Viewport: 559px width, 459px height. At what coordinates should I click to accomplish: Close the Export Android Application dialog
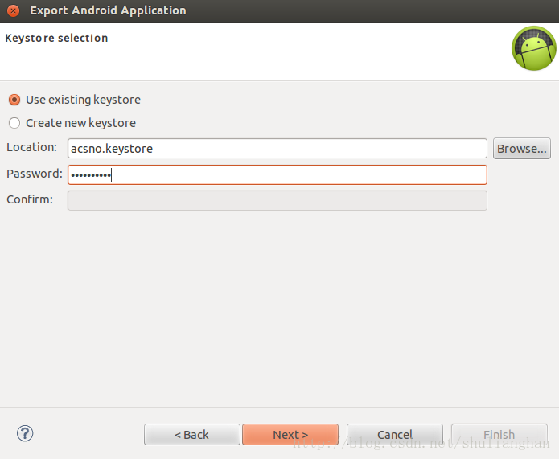click(13, 10)
